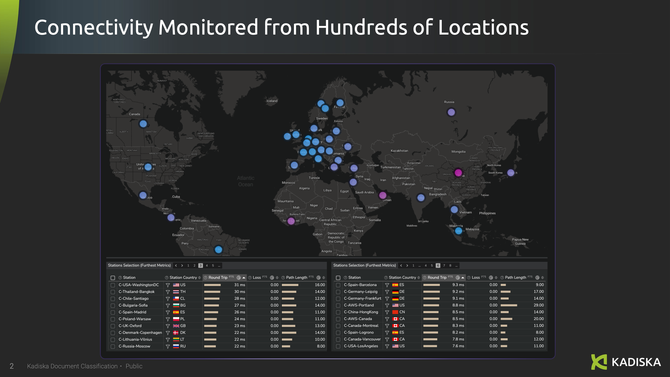Click display mode icon in right Round Trip header
This screenshot has width=670, height=377.
pos(457,278)
